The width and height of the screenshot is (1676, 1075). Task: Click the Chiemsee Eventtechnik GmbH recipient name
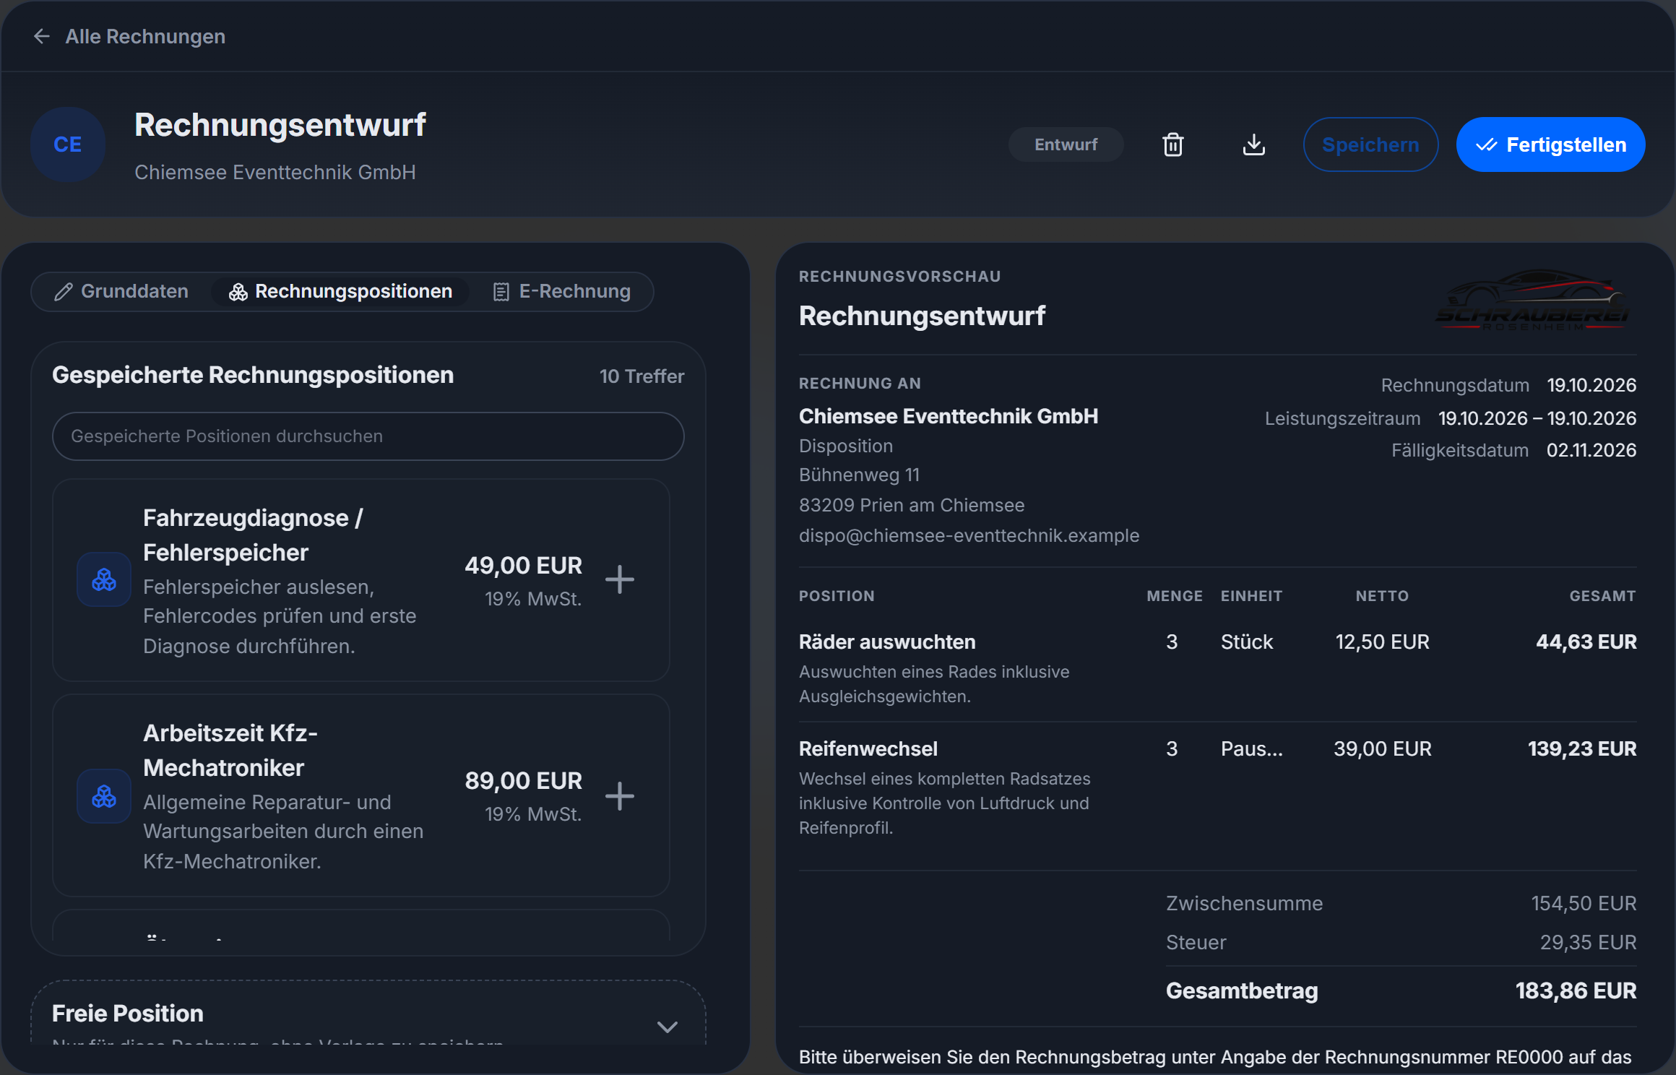pyautogui.click(x=949, y=416)
